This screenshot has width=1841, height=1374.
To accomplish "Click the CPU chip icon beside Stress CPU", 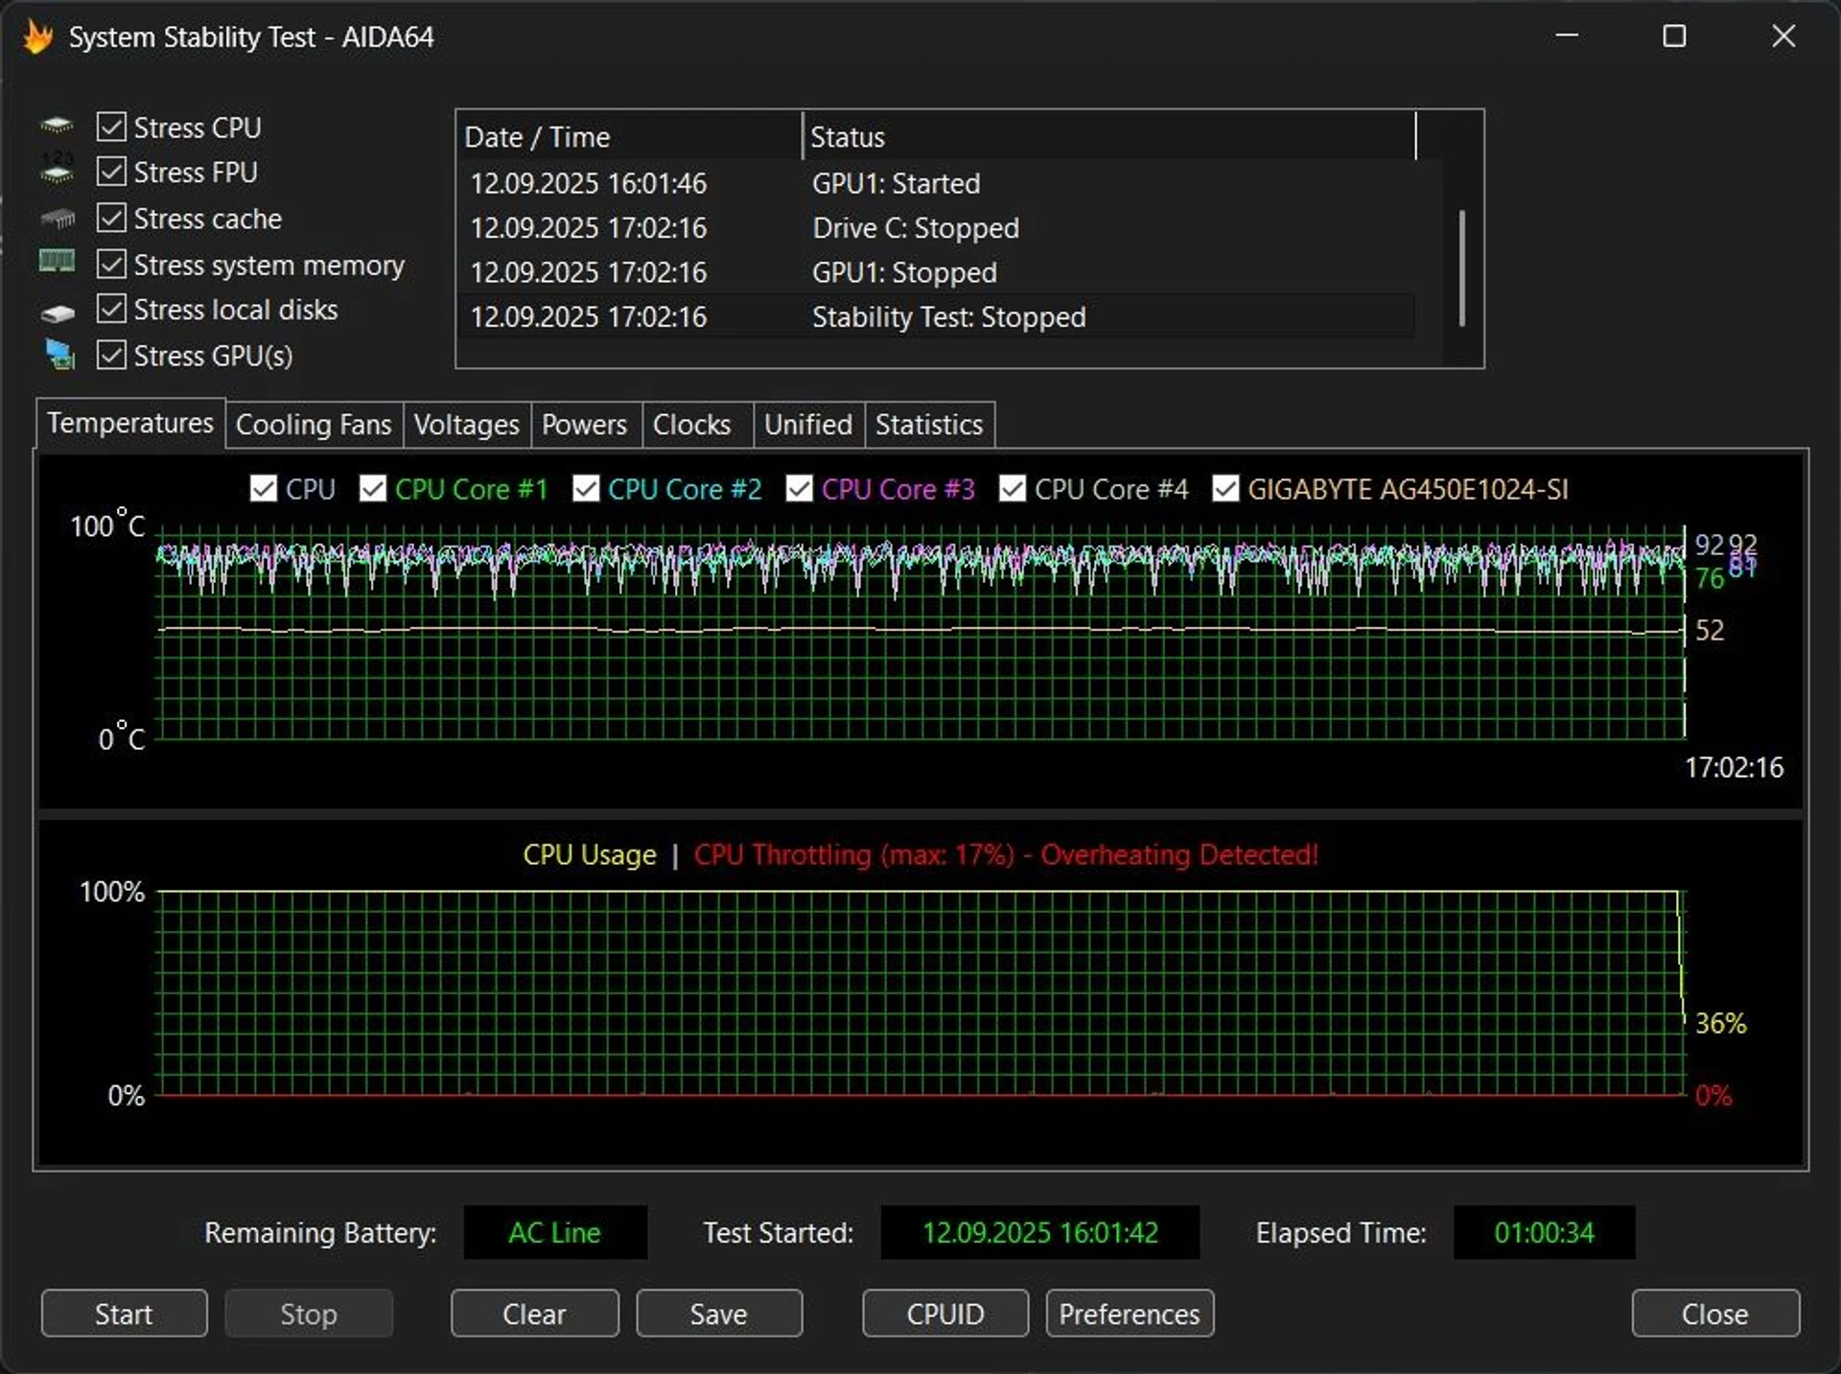I will click(57, 126).
